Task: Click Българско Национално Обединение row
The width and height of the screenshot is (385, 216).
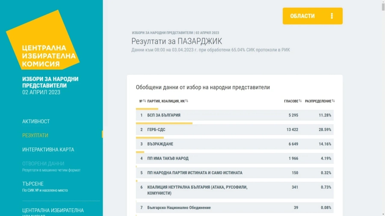Action: coord(235,207)
